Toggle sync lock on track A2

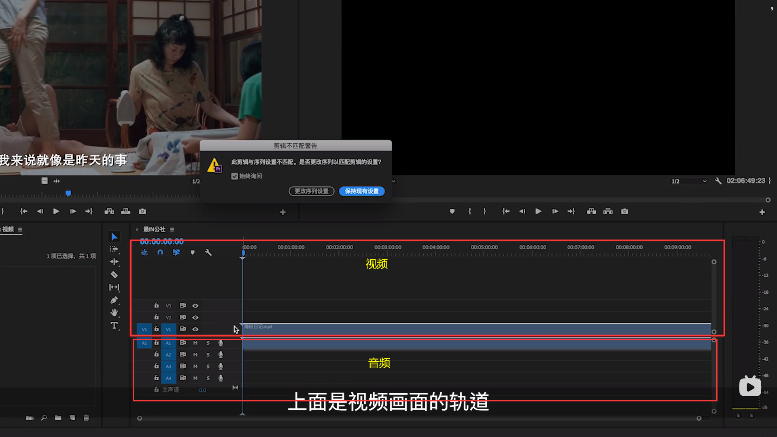[x=183, y=354]
